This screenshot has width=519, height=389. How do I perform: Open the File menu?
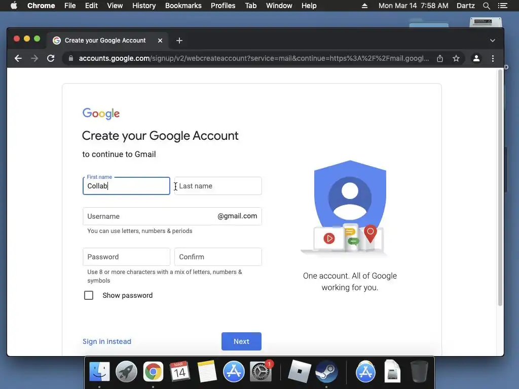click(70, 6)
